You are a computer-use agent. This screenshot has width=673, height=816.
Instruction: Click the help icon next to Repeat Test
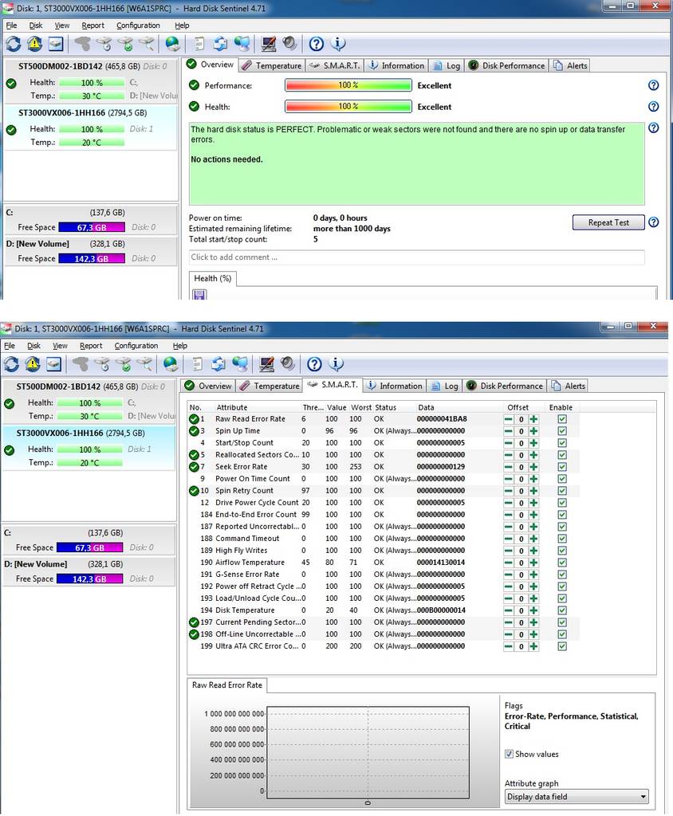[x=653, y=222]
